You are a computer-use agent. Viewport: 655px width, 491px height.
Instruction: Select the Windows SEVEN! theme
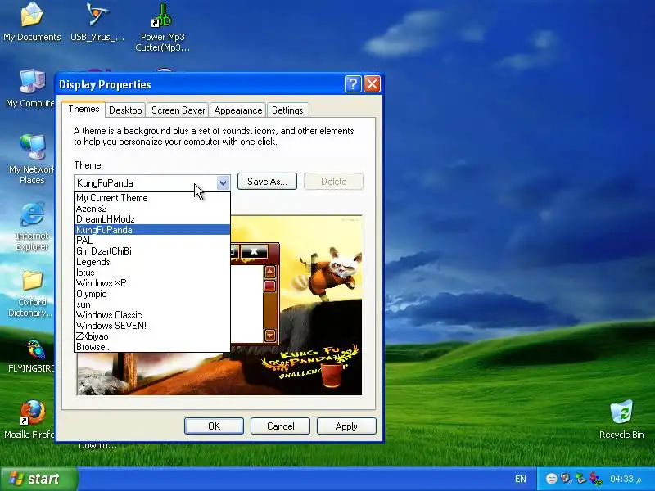152,326
